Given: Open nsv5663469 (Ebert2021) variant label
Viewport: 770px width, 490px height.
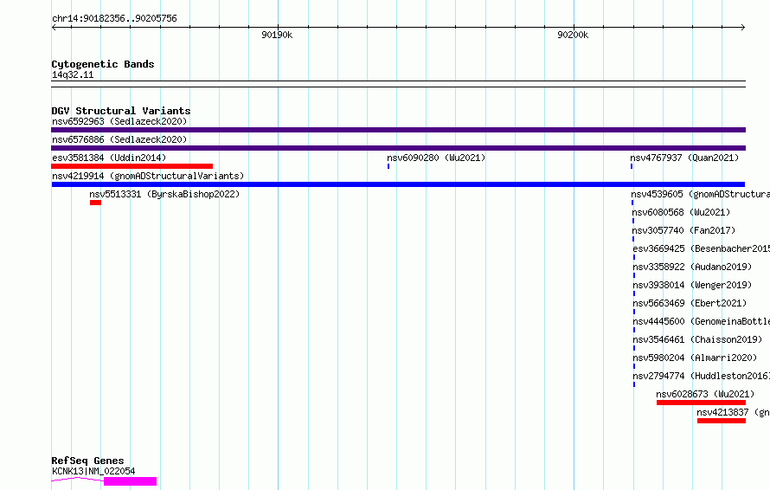Looking at the screenshot, I should (690, 303).
